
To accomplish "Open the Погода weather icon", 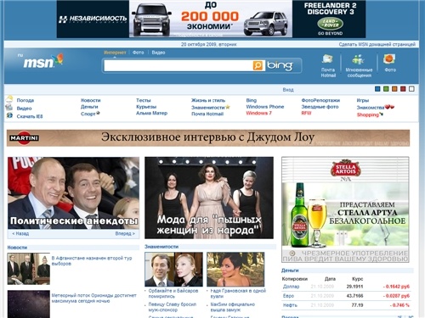I will coord(9,99).
